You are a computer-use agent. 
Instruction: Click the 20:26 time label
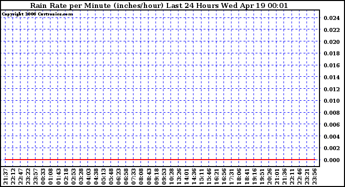pos(269,177)
